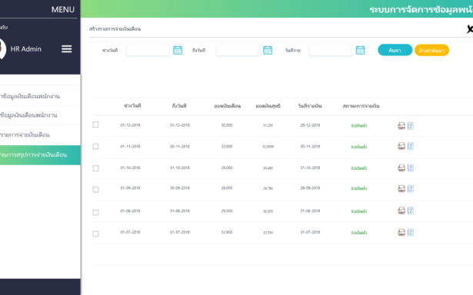The width and height of the screenshot is (473, 295).
Task: Print the 01-11-2018 payroll row
Action: click(x=401, y=146)
